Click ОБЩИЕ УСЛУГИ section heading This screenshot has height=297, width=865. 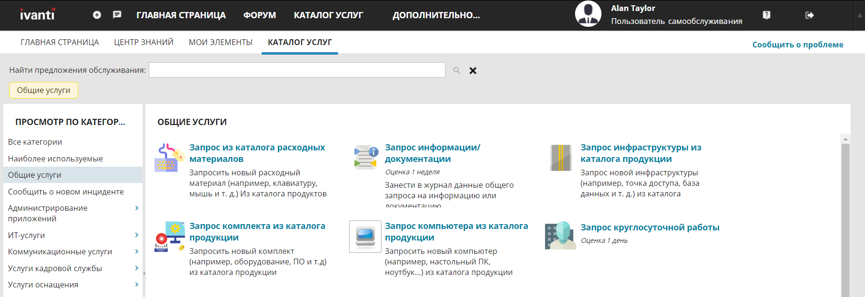pyautogui.click(x=192, y=122)
